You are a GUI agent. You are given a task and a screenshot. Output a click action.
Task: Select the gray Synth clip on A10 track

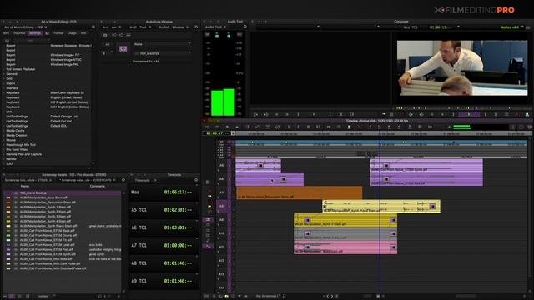click(x=345, y=233)
